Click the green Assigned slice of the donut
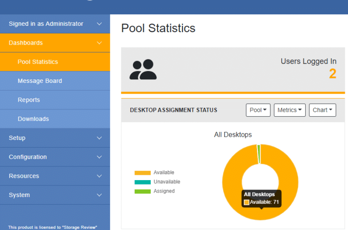 [259, 154]
